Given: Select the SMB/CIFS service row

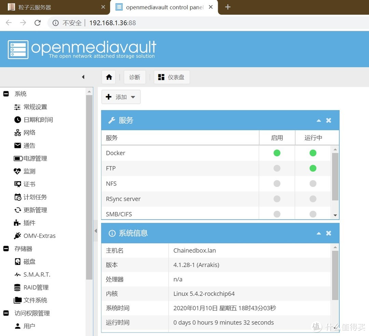Looking at the screenshot, I should (x=216, y=214).
